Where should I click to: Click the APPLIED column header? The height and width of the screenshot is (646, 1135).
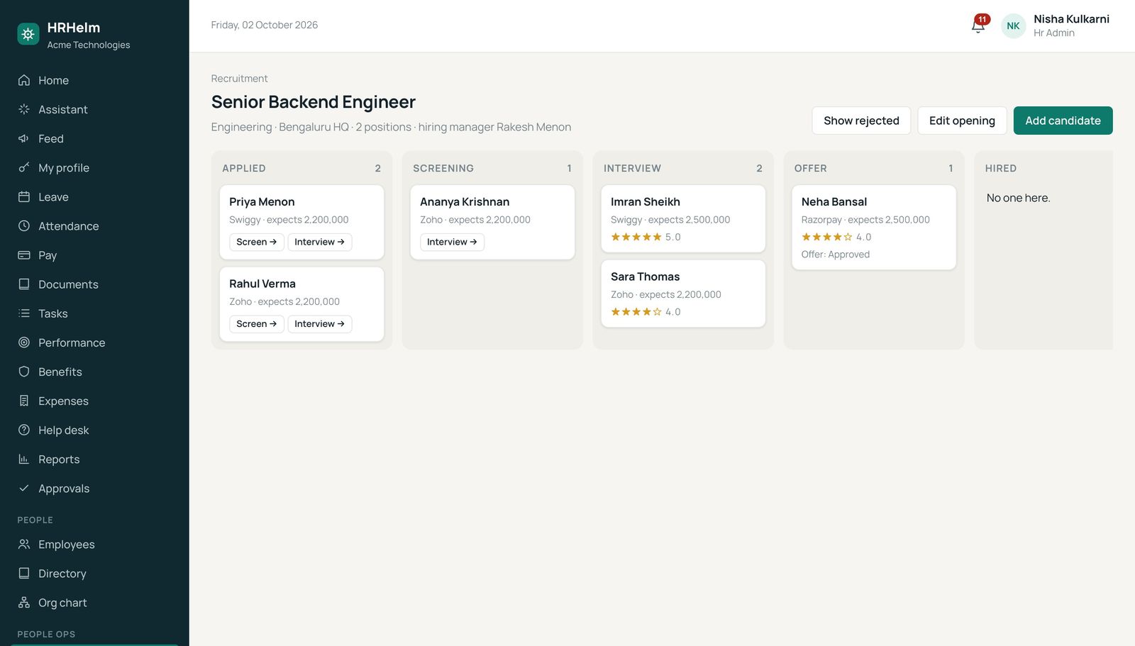(x=244, y=168)
